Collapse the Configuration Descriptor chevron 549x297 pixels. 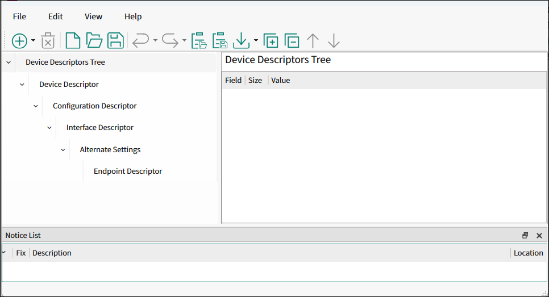point(36,106)
